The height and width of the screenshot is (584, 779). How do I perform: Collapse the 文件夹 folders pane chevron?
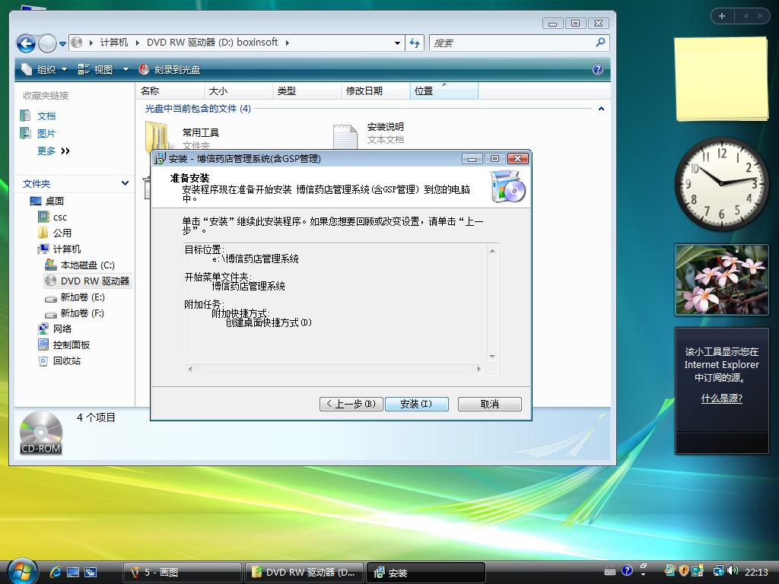pyautogui.click(x=125, y=183)
